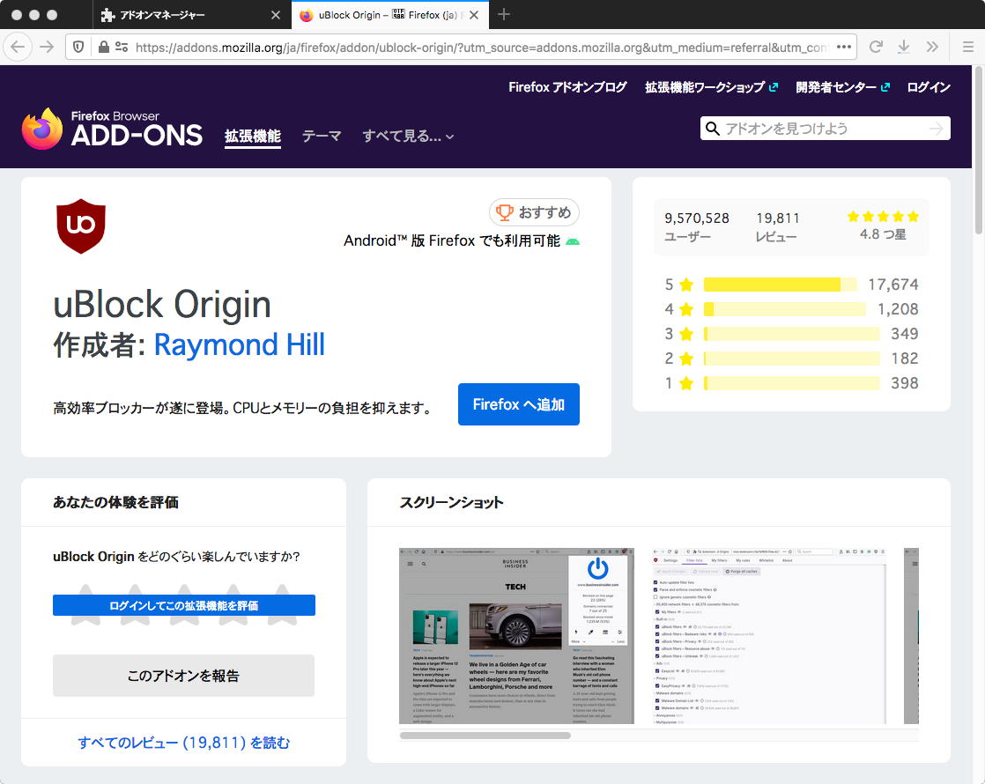Click the tracking protection shield icon
Viewport: 985px width, 784px height.
[x=79, y=47]
